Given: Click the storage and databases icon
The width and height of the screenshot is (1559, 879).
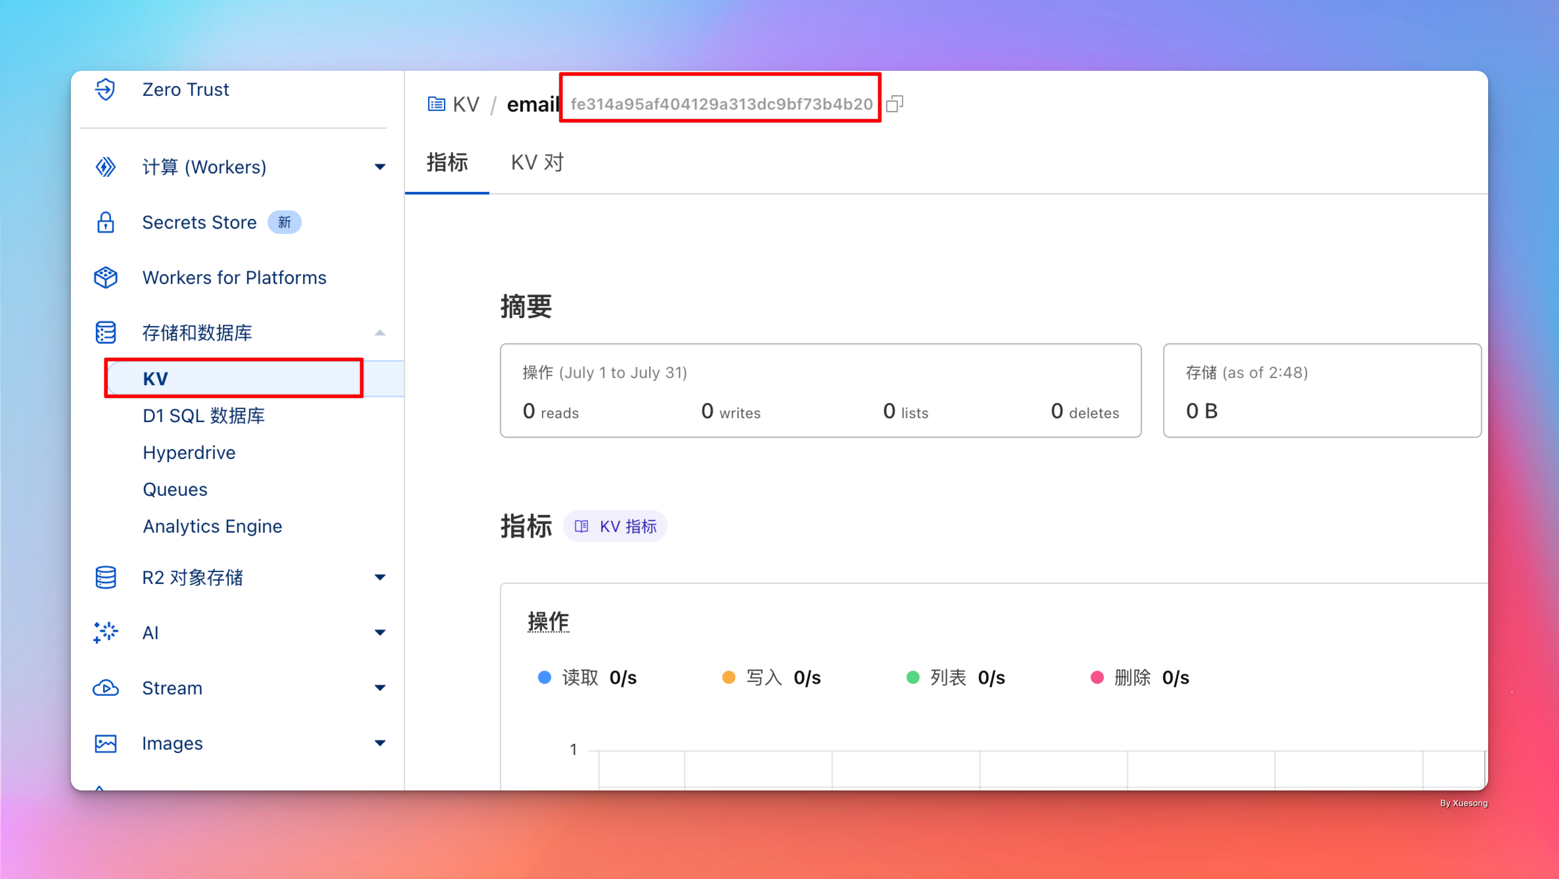Looking at the screenshot, I should click(105, 332).
